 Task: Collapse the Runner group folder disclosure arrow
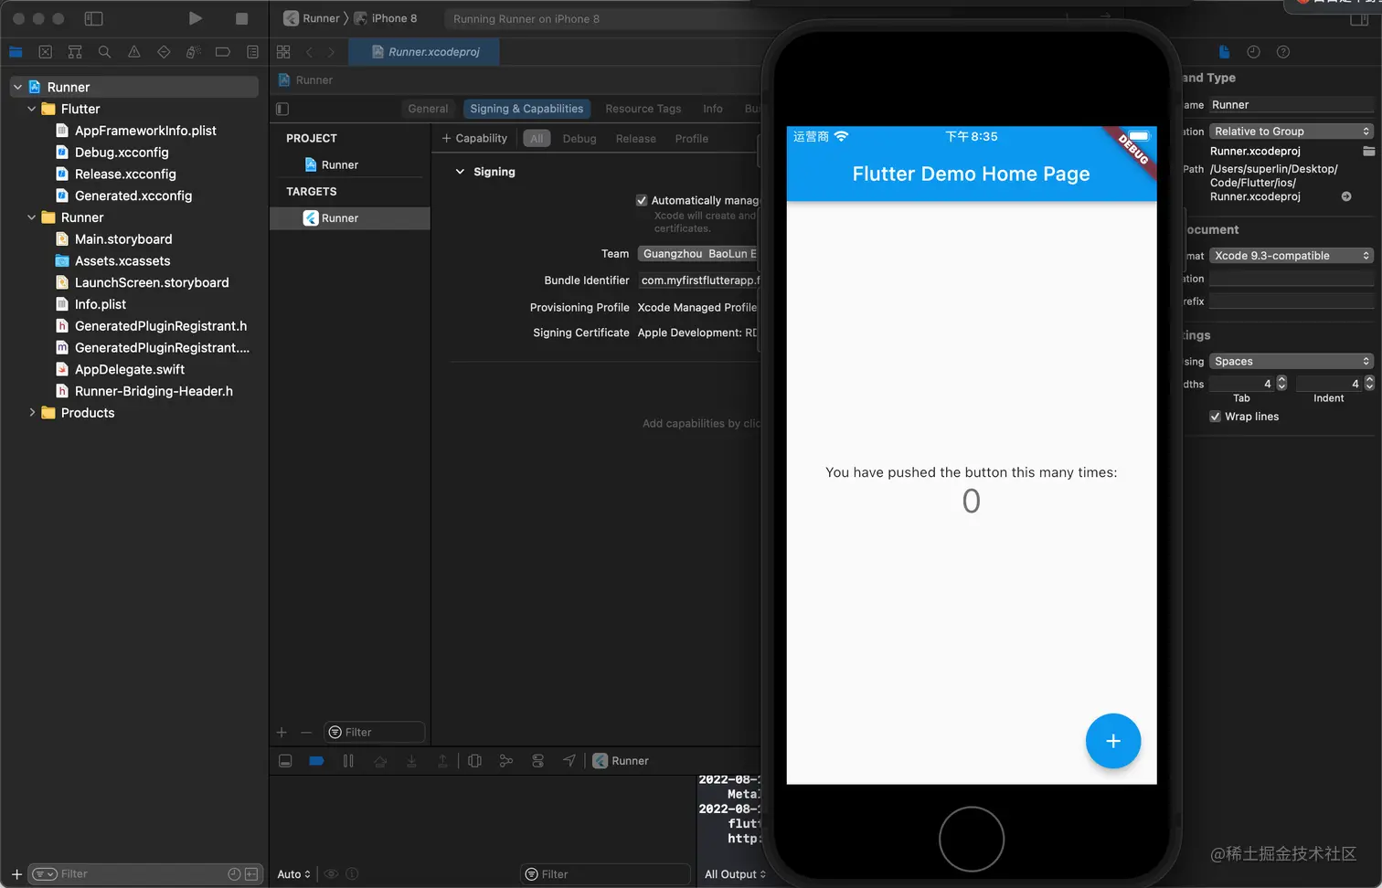click(32, 217)
